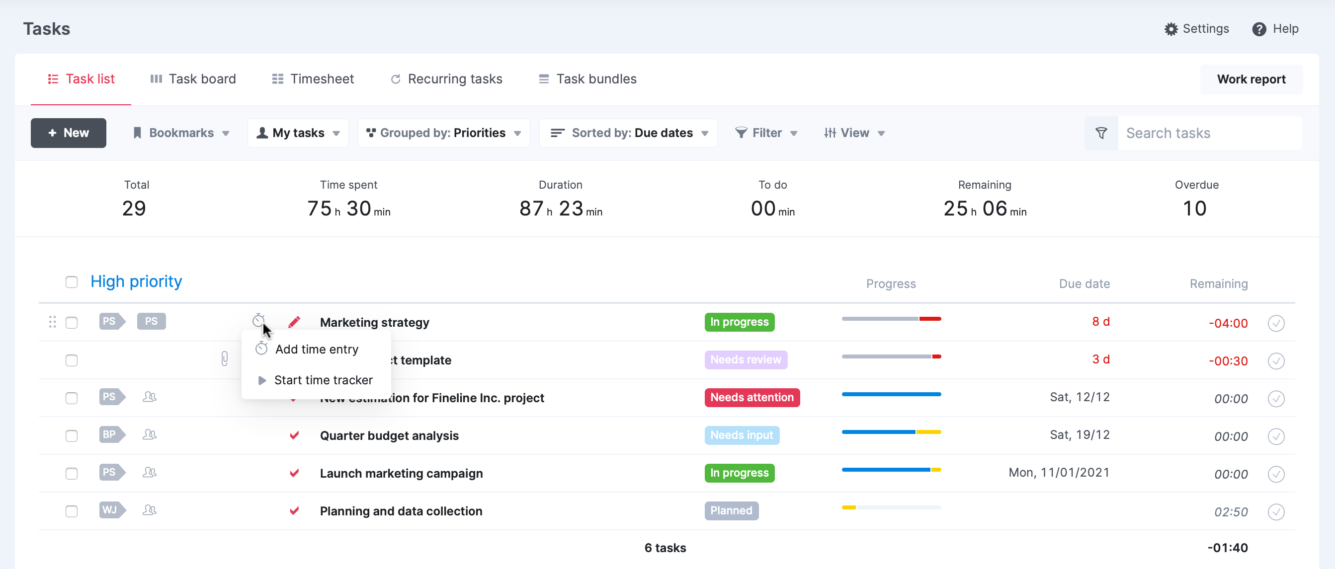
Task: Open Settings via the gear icon
Action: click(1170, 29)
